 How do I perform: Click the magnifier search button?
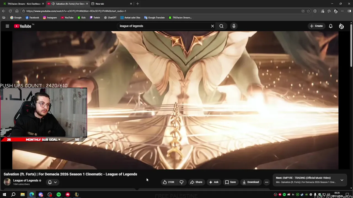[221, 26]
